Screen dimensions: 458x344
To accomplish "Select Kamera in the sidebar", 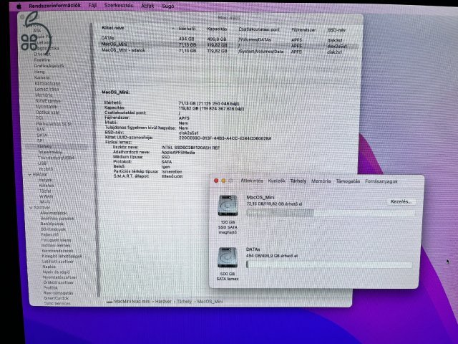I will point(42,78).
